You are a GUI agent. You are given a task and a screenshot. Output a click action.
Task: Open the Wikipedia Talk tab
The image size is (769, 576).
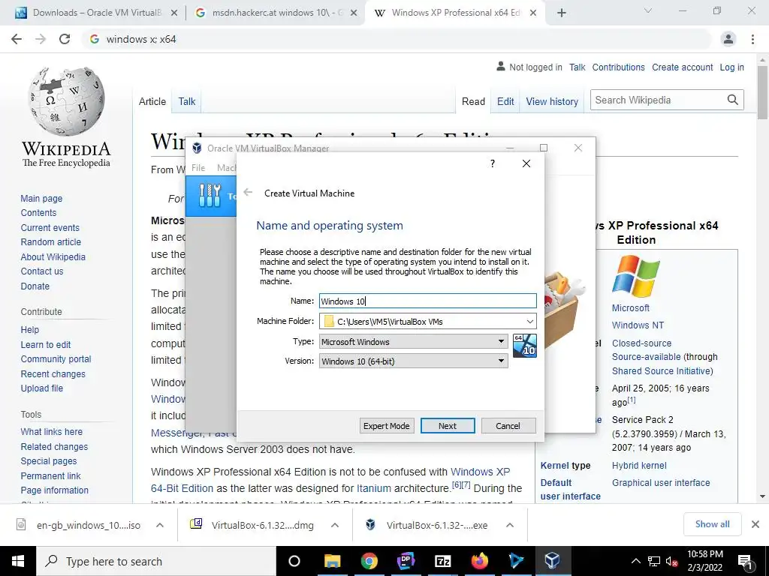point(187,101)
